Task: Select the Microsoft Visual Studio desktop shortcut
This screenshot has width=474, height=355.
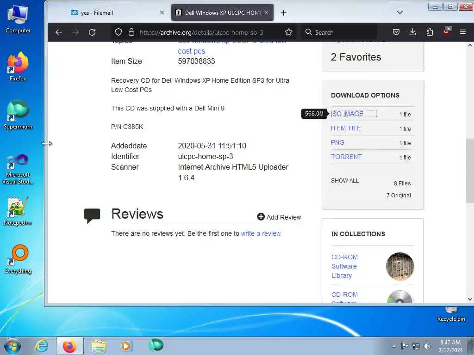Action: (18, 169)
